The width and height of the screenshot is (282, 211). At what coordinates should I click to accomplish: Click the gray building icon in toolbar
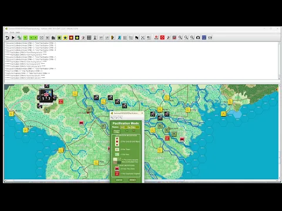[x=53, y=38]
